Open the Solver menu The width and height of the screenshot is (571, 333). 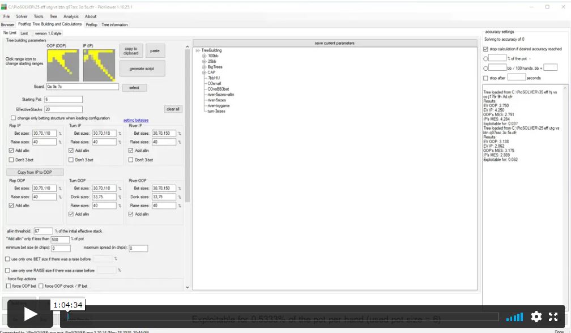coord(22,16)
